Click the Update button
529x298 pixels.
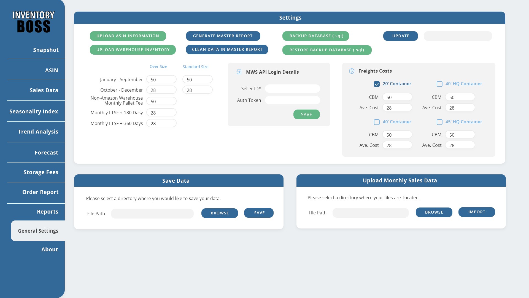tap(400, 36)
